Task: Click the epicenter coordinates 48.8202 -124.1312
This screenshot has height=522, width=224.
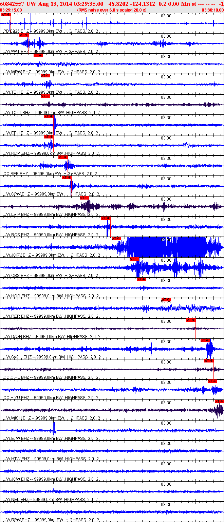Action: pos(132,4)
